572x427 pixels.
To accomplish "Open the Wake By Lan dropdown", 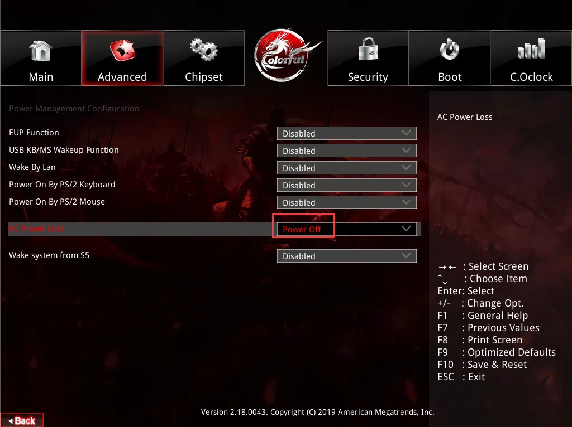I will tap(346, 168).
